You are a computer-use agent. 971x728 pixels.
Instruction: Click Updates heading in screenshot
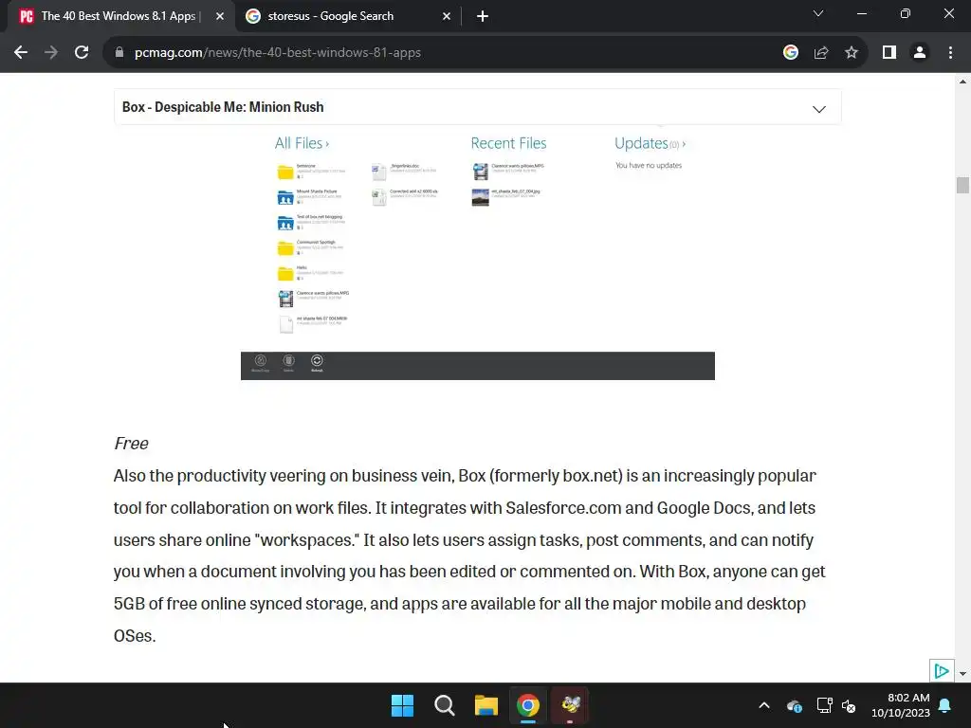(650, 143)
